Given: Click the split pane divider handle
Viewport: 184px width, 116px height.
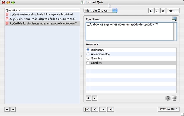Looking at the screenshot, I should pos(82,56).
